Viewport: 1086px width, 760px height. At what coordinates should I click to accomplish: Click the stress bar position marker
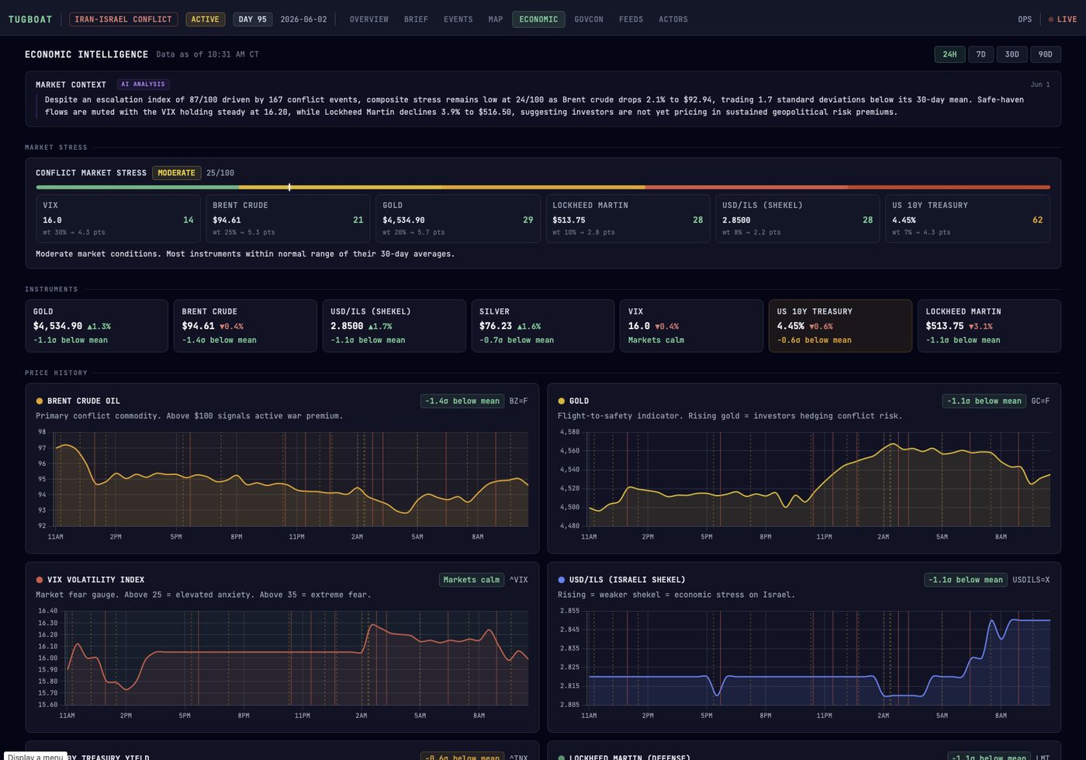[x=289, y=187]
